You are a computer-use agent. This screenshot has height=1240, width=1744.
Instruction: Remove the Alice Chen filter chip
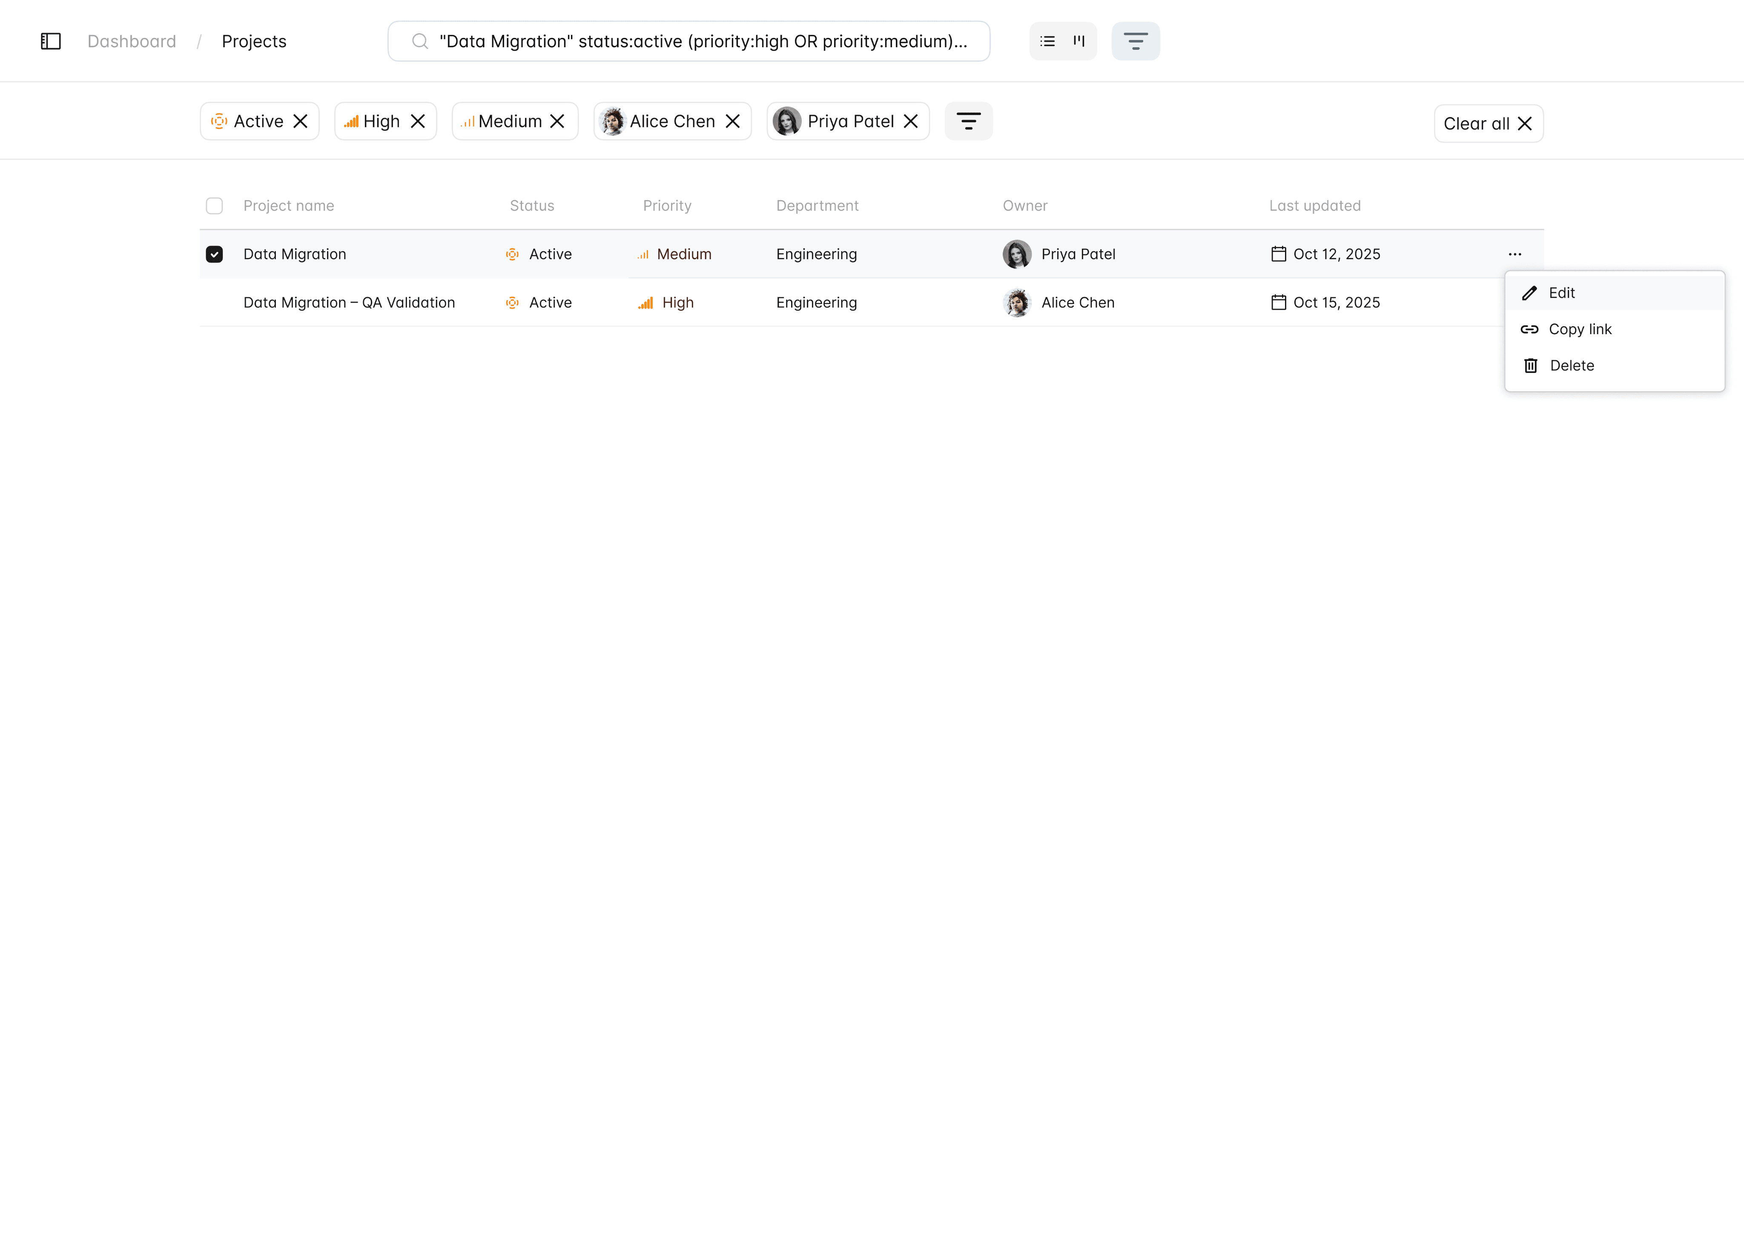click(733, 121)
